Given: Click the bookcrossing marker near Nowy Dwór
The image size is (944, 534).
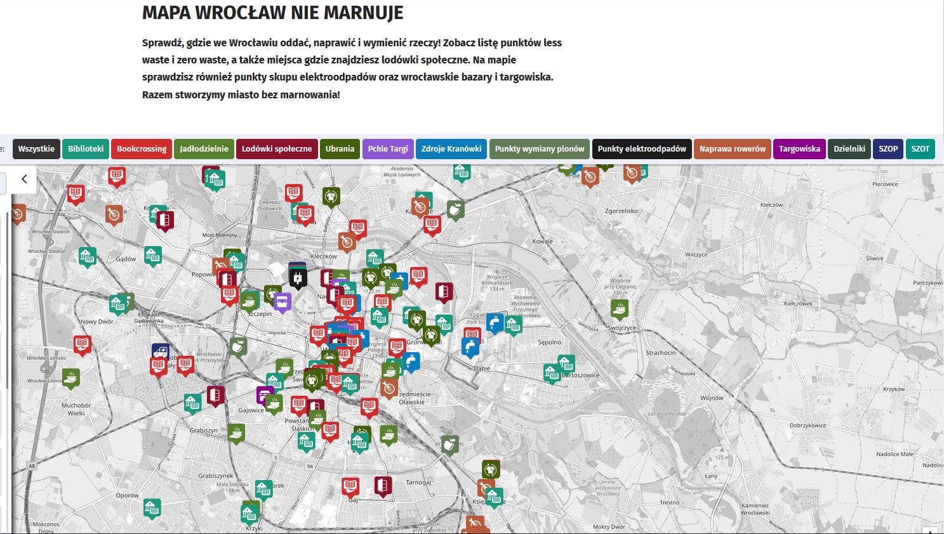Looking at the screenshot, I should click(82, 344).
